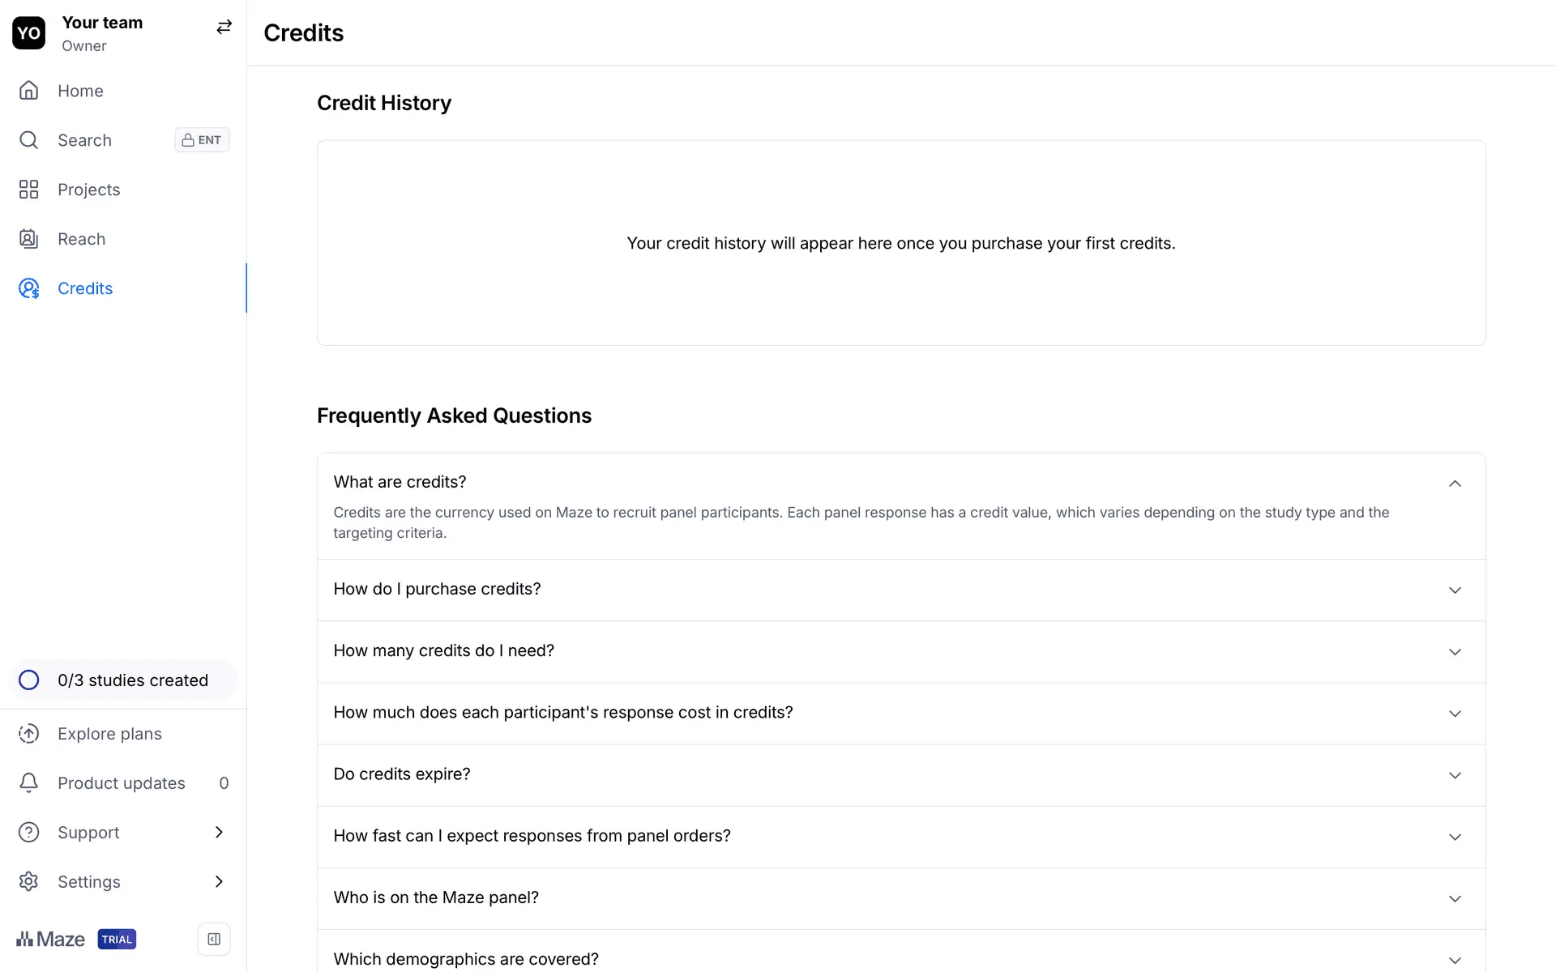Expand 'How do I purchase credits?'

click(x=1455, y=590)
